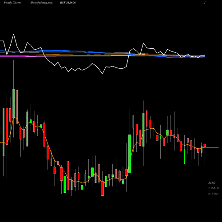Click the '51.65' price value
Image resolution: width=222 pixels, height=222 pixels.
(212, 183)
